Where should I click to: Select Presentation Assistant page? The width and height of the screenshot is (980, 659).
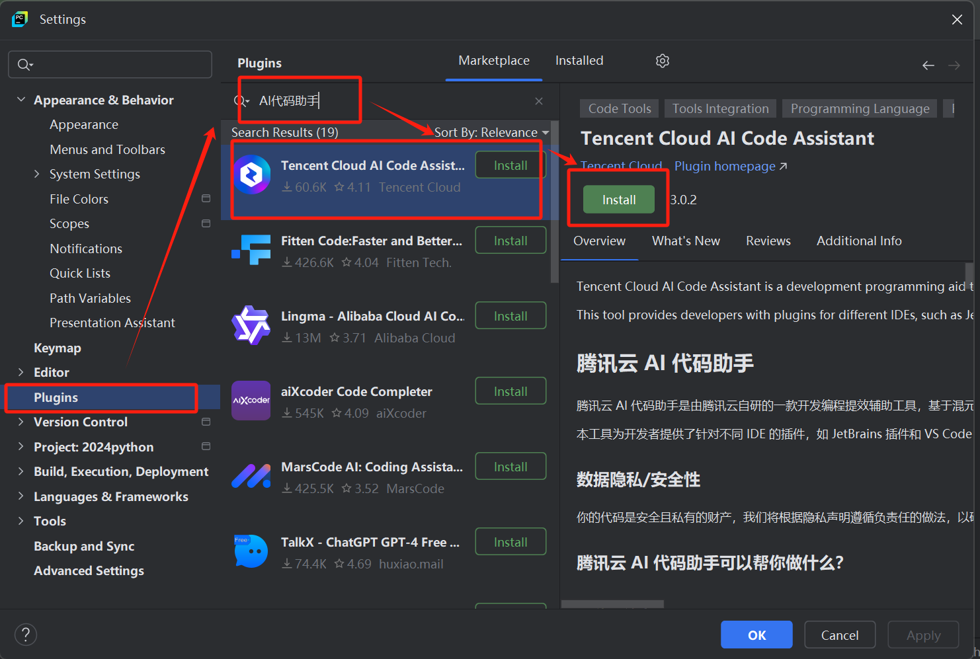112,323
